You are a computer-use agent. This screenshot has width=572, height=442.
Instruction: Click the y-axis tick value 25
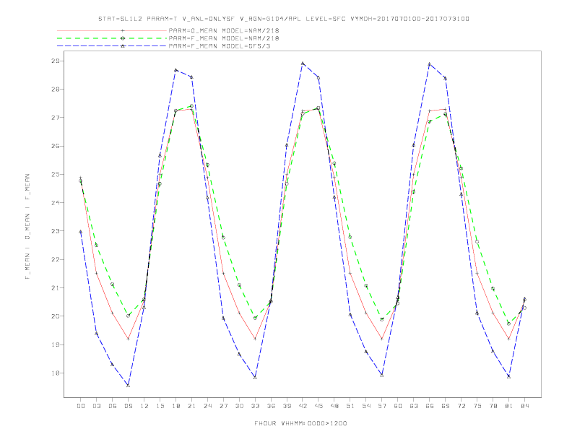pos(56,174)
